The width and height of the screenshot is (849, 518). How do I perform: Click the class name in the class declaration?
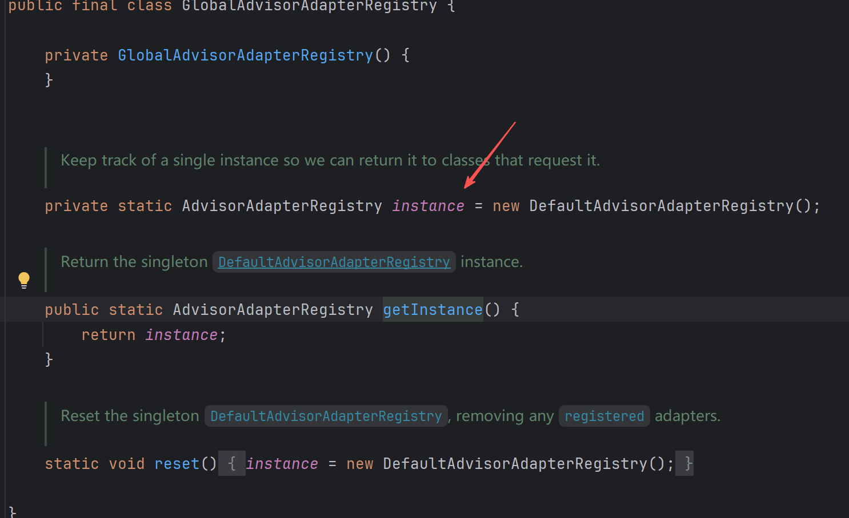coord(309,6)
